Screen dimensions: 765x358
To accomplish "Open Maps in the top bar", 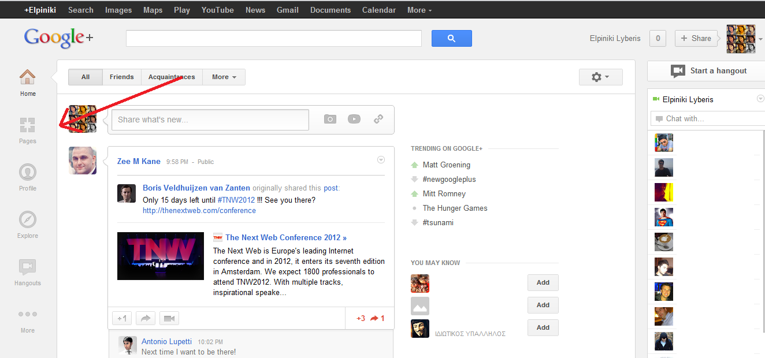I will pyautogui.click(x=153, y=10).
